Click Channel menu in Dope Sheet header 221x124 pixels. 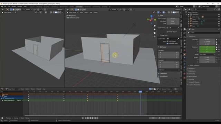[x=39, y=89]
